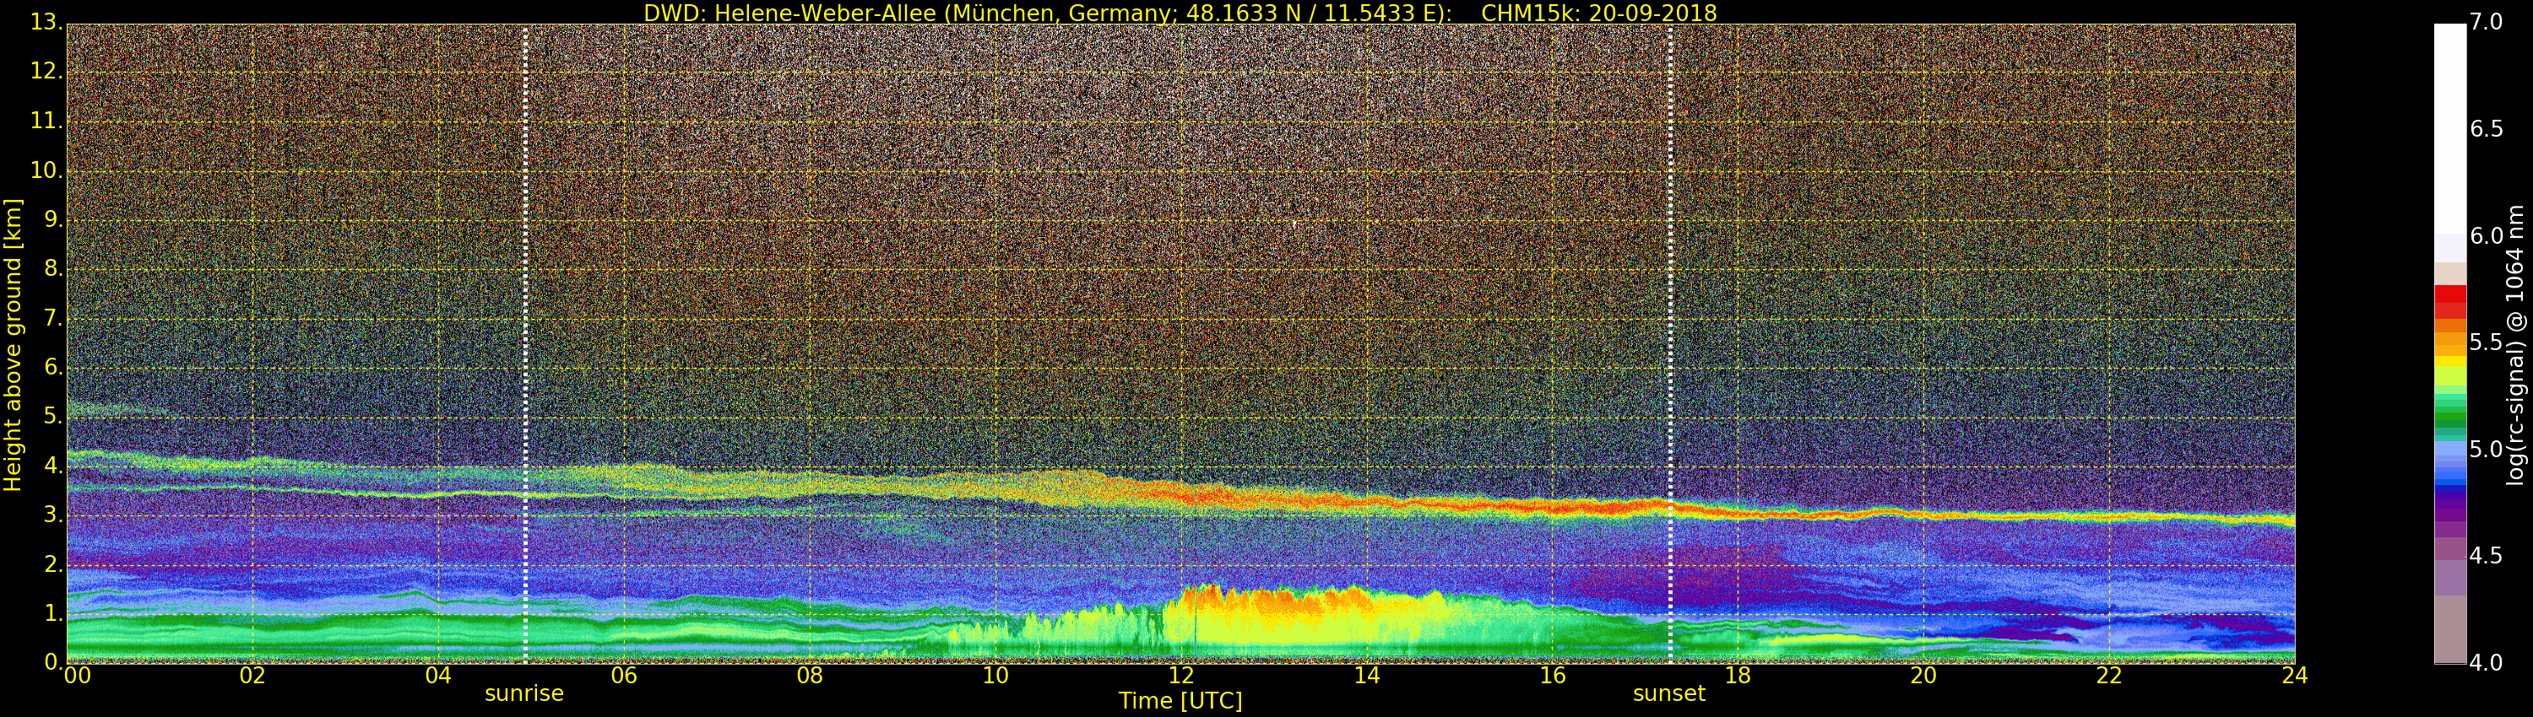Click colorbar tick label '6.5'
The width and height of the screenshot is (2533, 717).
2486,129
